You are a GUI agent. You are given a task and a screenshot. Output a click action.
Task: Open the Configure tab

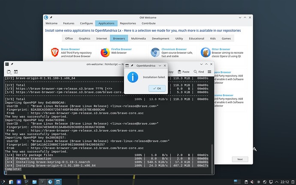pos(86,23)
